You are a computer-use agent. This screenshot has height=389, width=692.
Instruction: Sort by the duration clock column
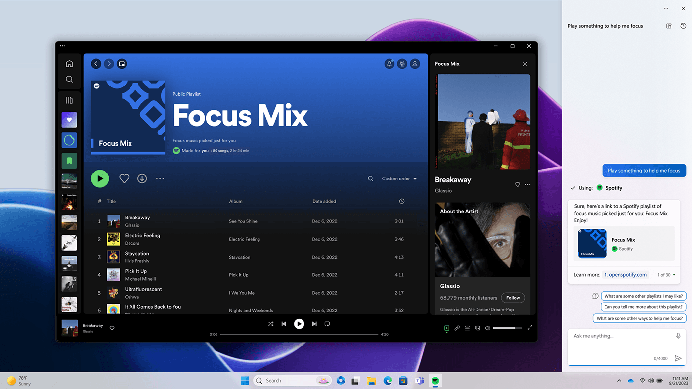click(402, 201)
